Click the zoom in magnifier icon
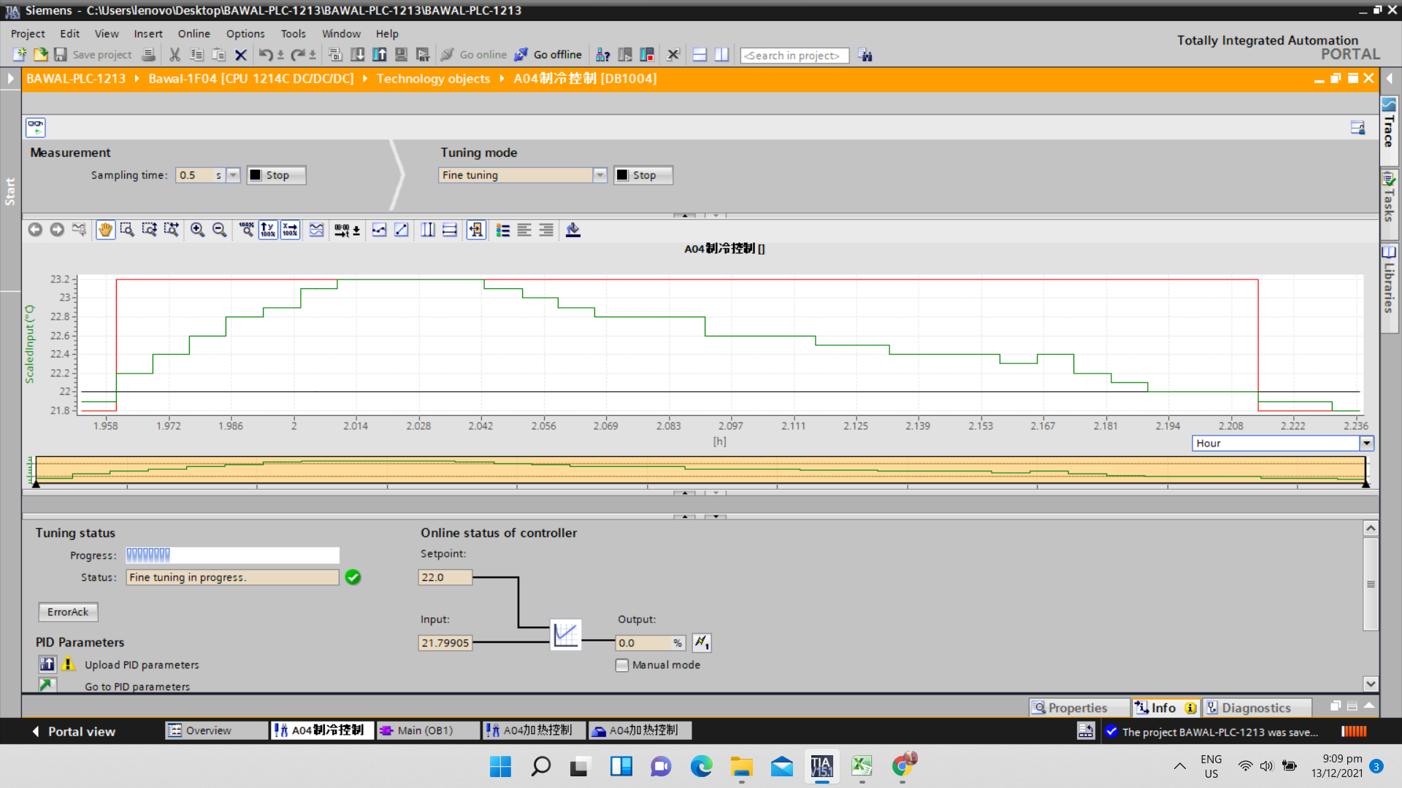This screenshot has height=788, width=1402. point(197,231)
